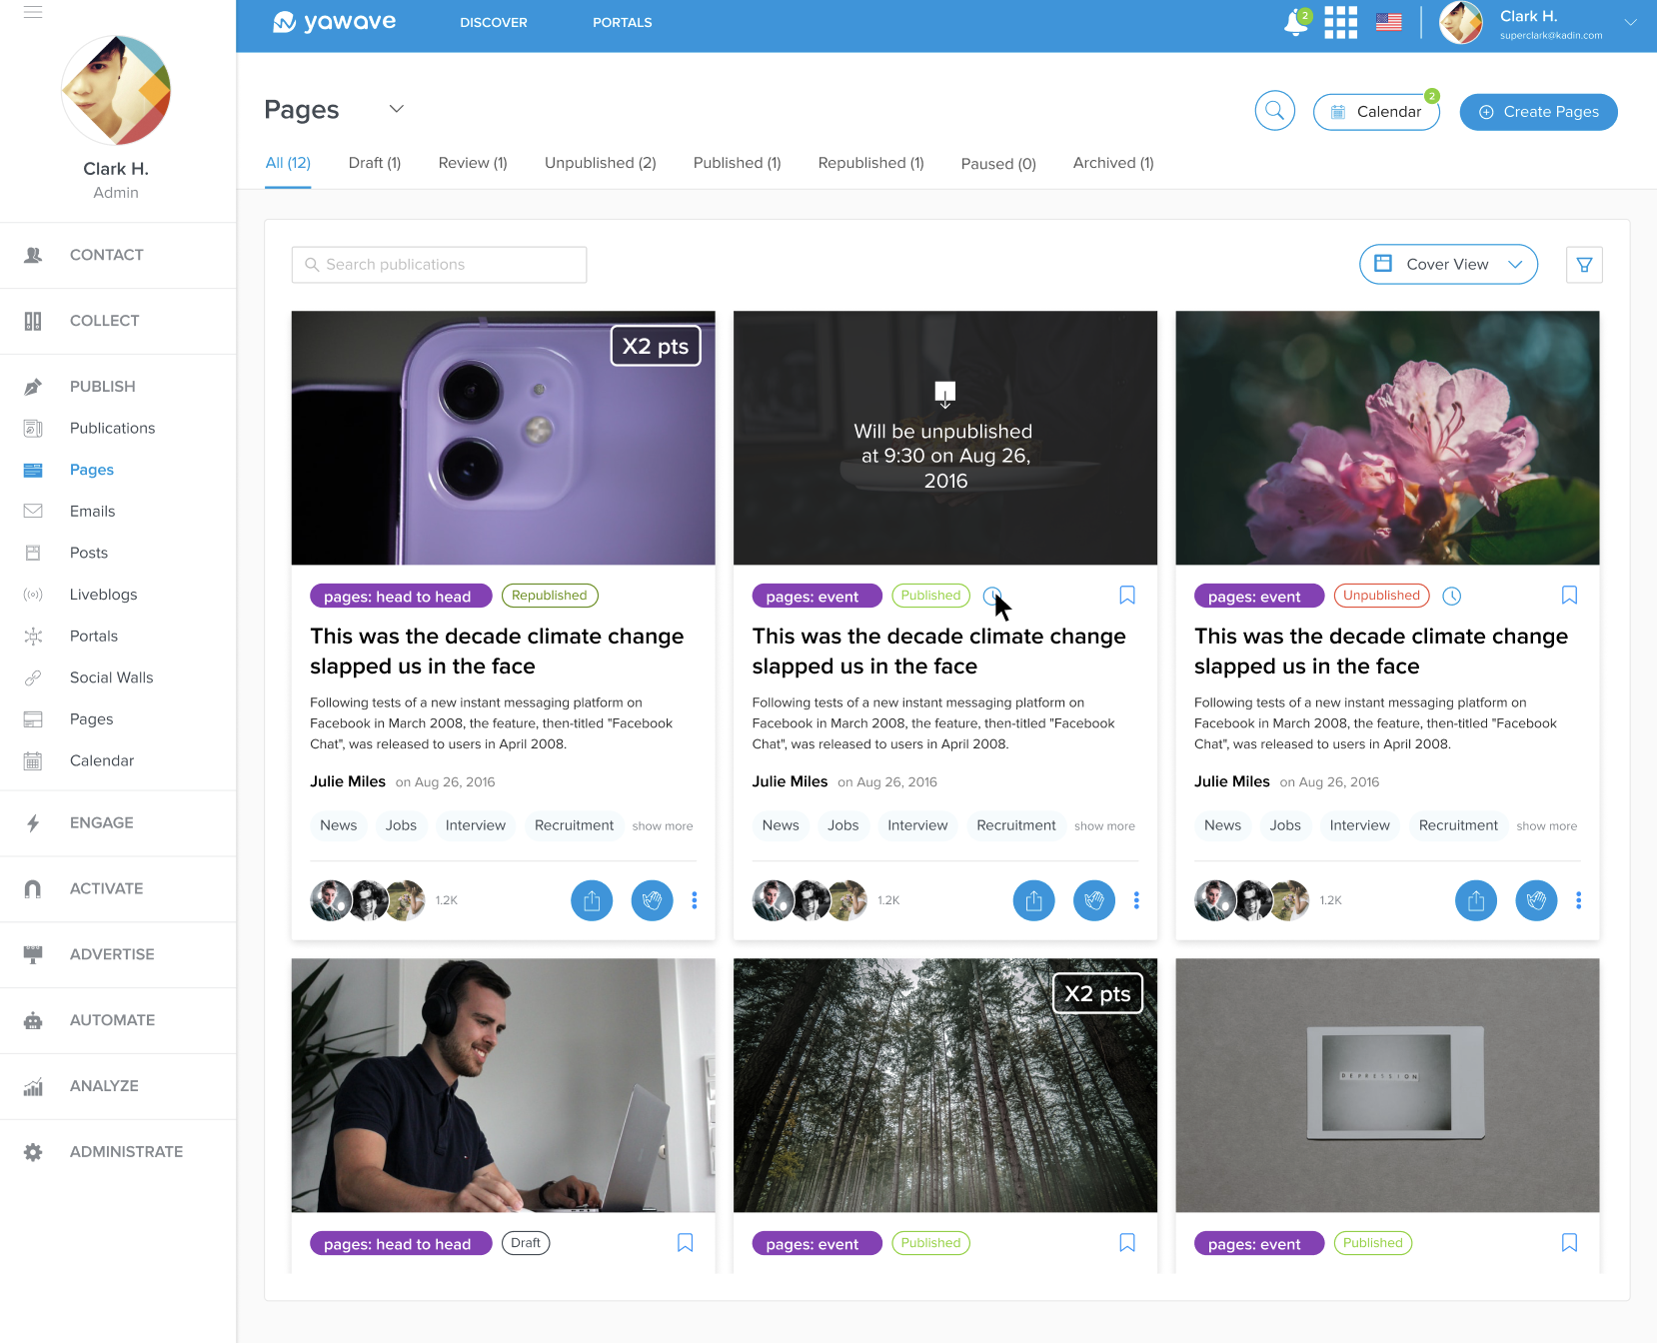Open the account menu for Clark H.
The height and width of the screenshot is (1343, 1657).
click(1629, 22)
